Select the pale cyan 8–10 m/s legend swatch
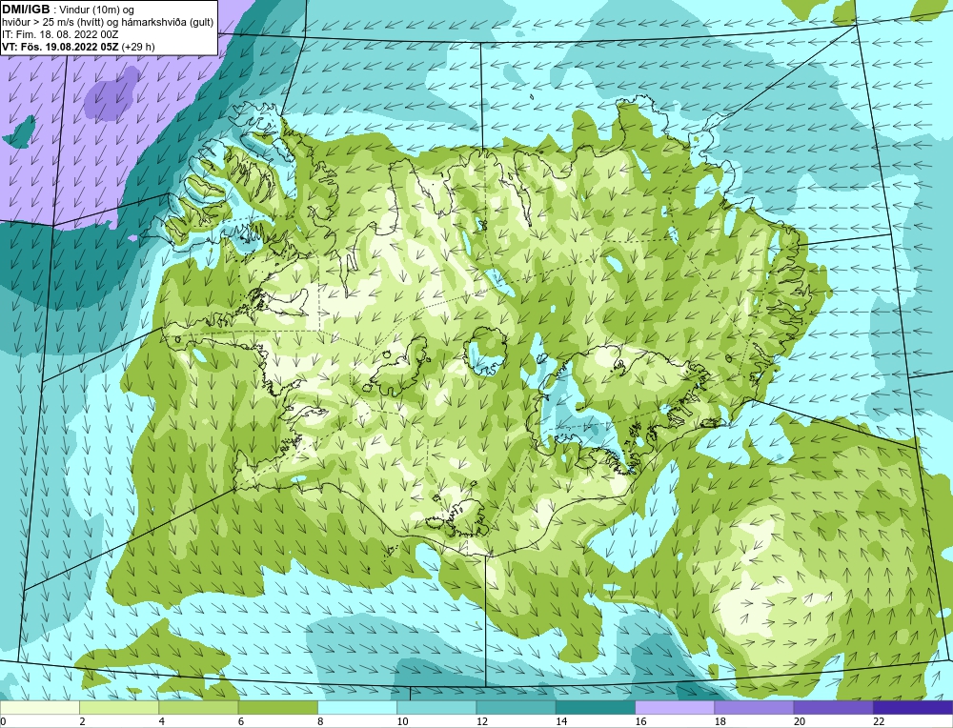 [x=357, y=707]
